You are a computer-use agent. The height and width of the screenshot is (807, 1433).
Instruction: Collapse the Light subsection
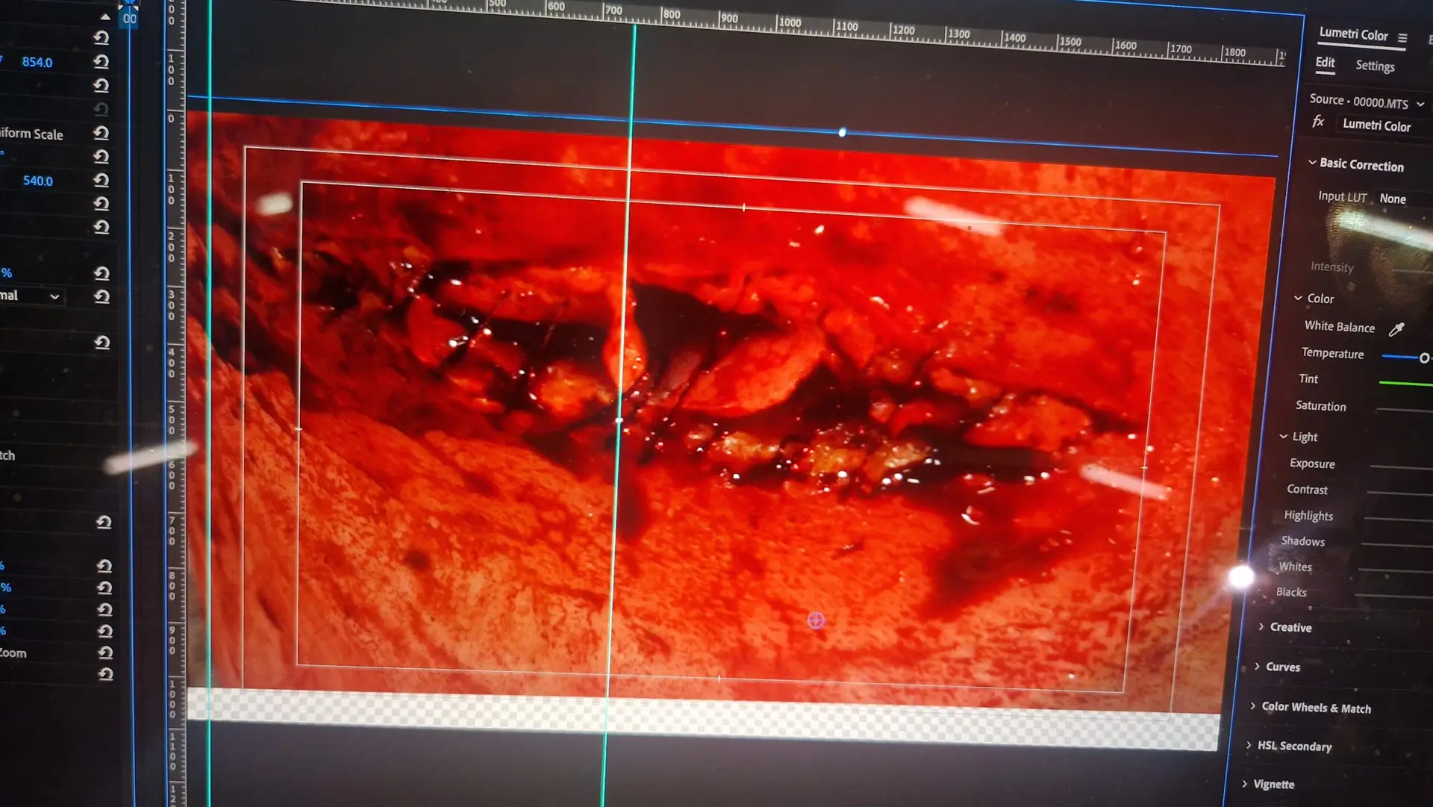tap(1283, 436)
